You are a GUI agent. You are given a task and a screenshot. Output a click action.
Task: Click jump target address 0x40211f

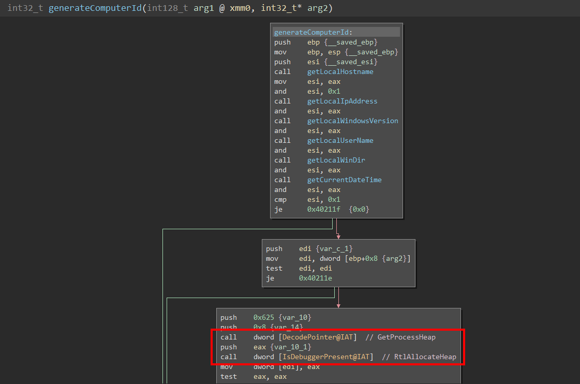pyautogui.click(x=324, y=210)
